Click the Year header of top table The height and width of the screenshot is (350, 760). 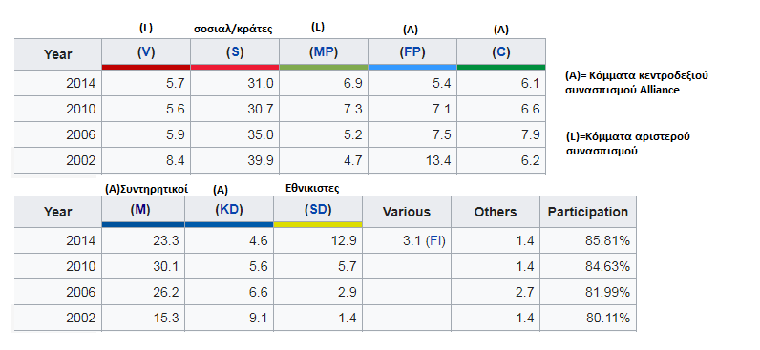[57, 54]
